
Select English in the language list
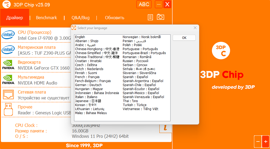tap(80, 37)
